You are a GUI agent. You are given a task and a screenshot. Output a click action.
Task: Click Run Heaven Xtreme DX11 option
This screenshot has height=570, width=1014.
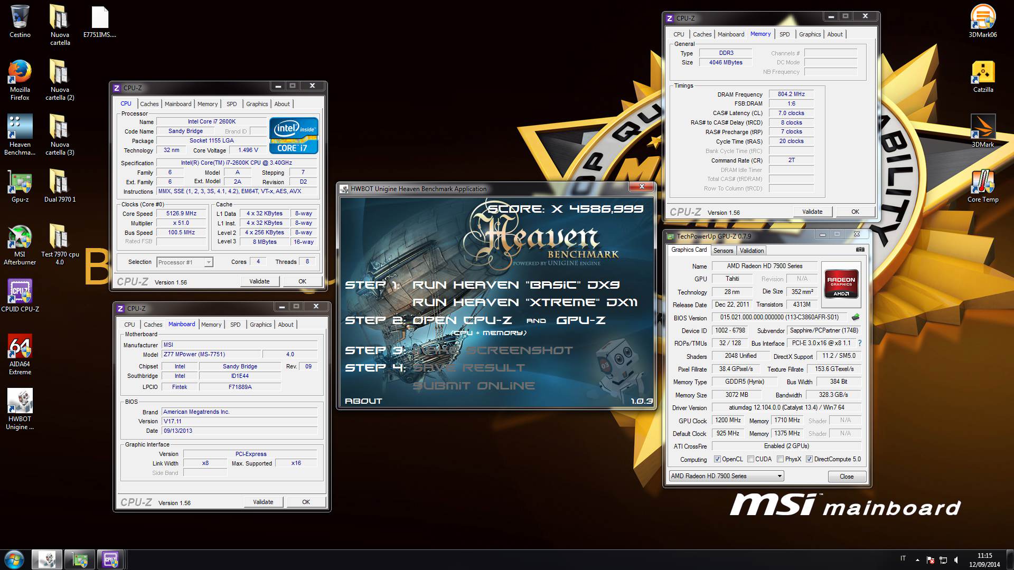click(525, 302)
